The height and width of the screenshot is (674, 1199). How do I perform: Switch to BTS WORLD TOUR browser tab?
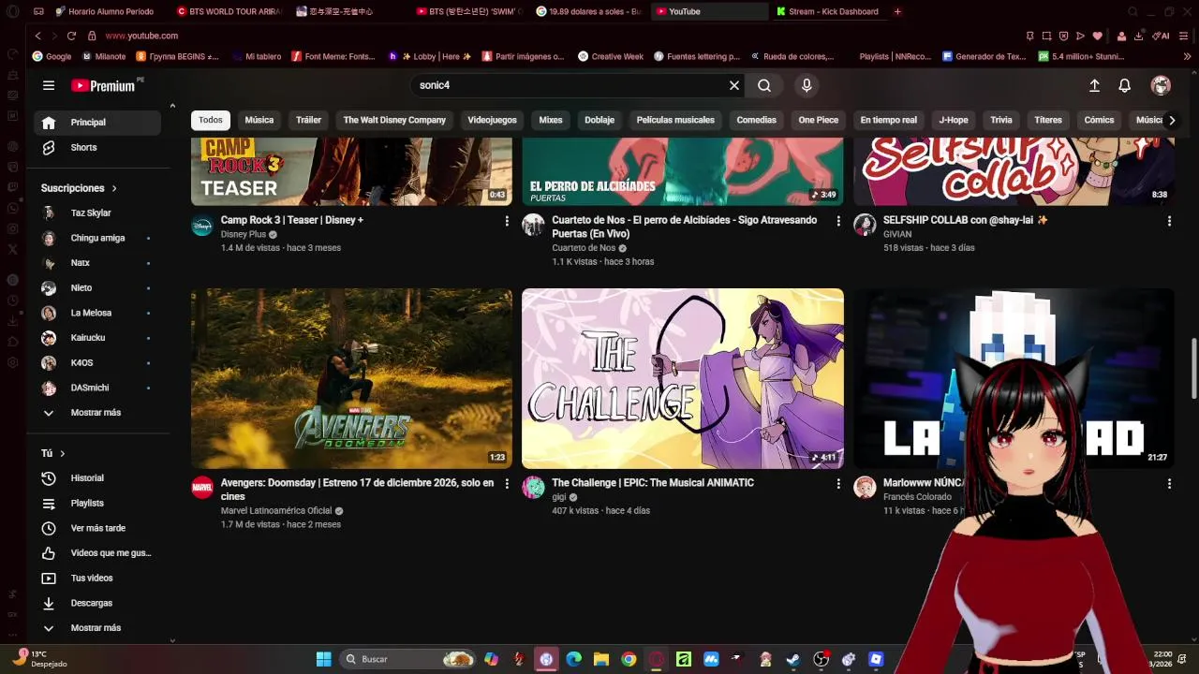pos(229,11)
